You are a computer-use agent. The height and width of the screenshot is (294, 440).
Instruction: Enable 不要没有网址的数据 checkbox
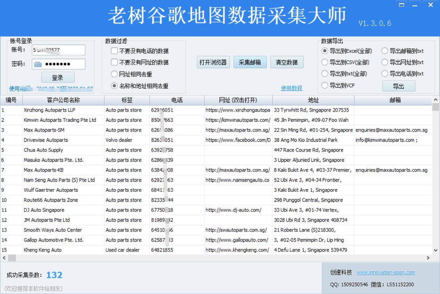(114, 62)
